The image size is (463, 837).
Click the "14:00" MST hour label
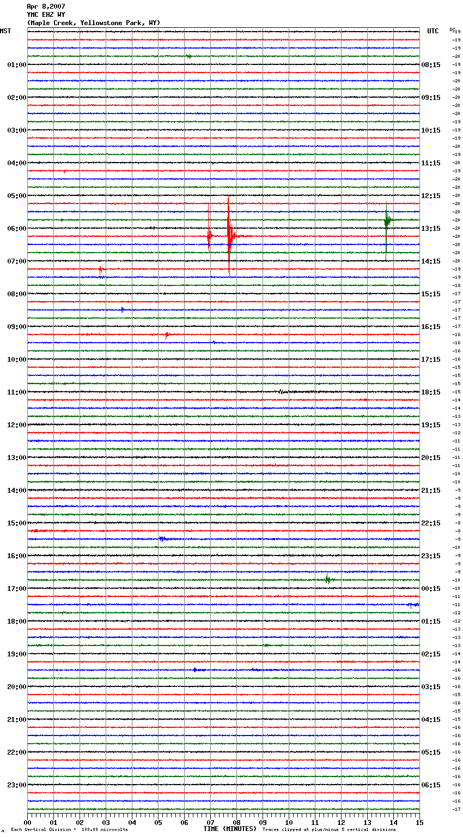tap(17, 491)
